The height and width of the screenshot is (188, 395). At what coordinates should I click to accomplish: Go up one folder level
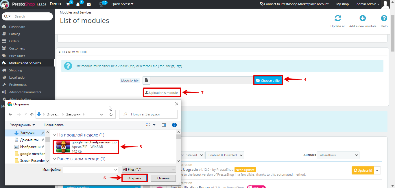32,114
